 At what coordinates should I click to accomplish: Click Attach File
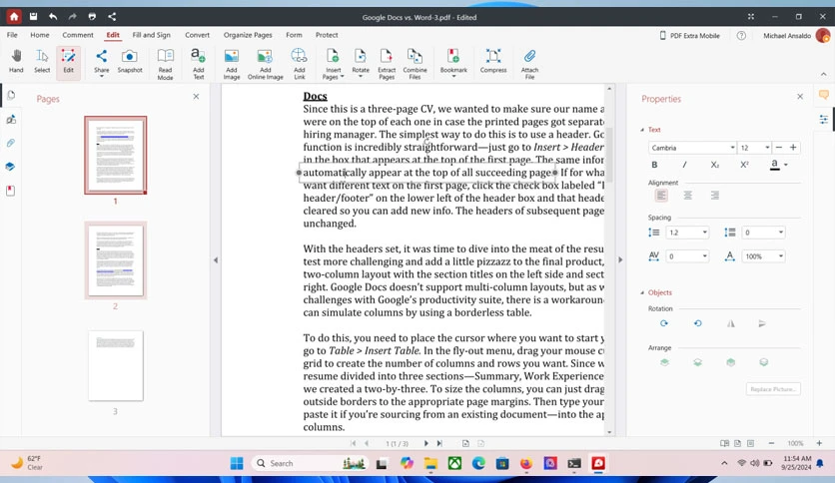529,64
